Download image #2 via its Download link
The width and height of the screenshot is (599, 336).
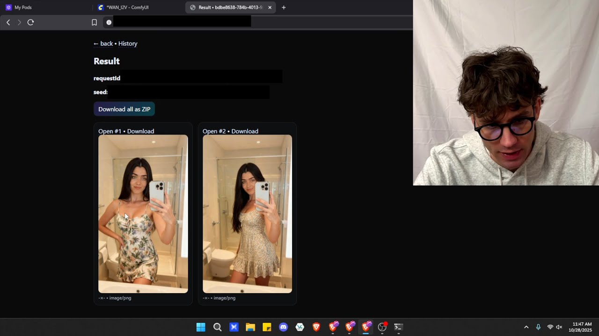point(245,131)
